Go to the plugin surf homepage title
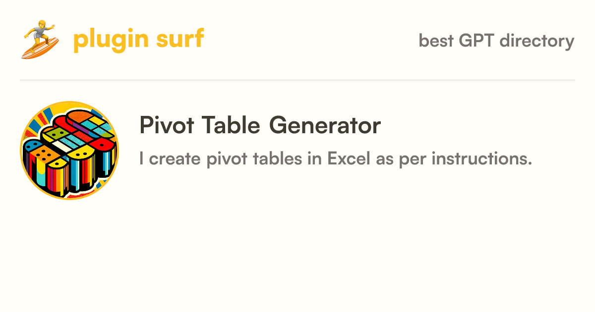Viewport: 595px width, 312px height. (x=138, y=40)
